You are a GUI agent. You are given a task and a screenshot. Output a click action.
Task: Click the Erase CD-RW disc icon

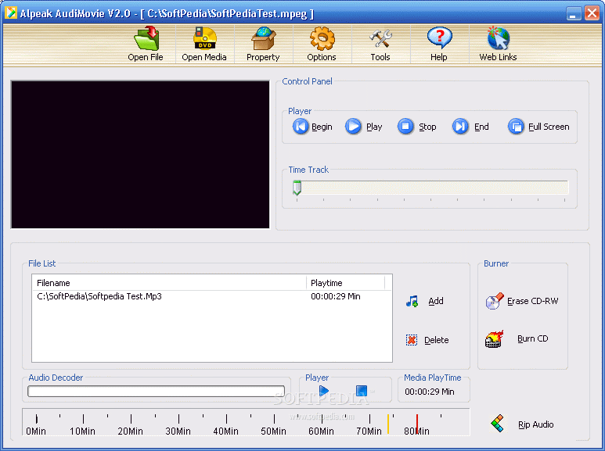click(495, 301)
